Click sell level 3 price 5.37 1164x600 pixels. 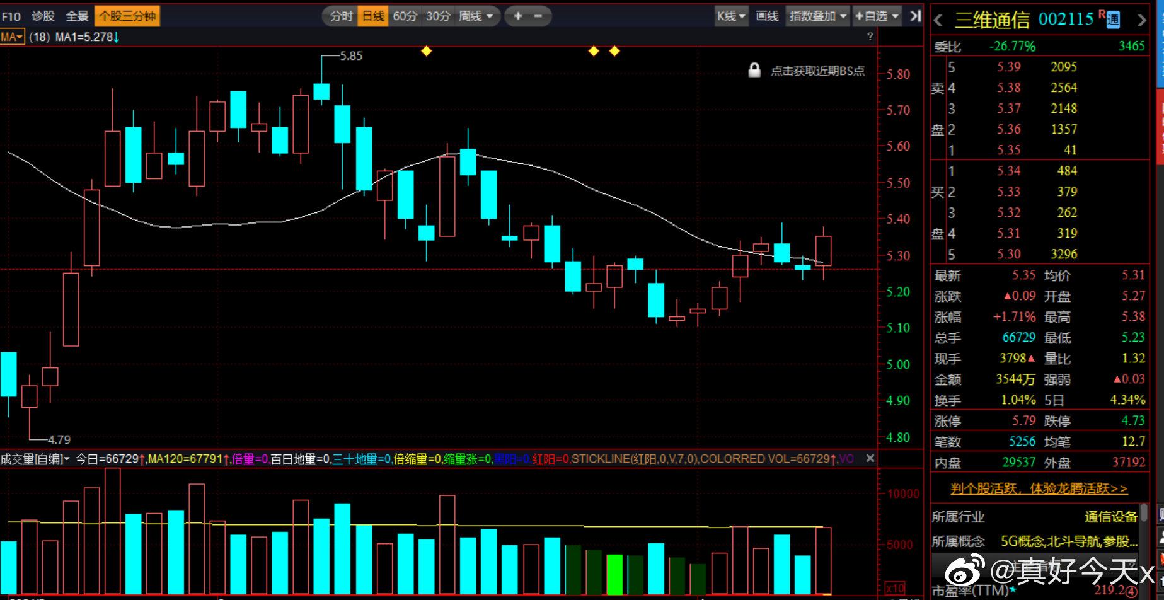[1008, 108]
